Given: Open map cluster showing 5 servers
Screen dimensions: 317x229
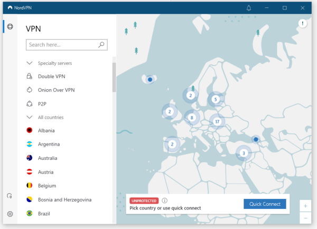Looking at the screenshot, I should point(216,99).
